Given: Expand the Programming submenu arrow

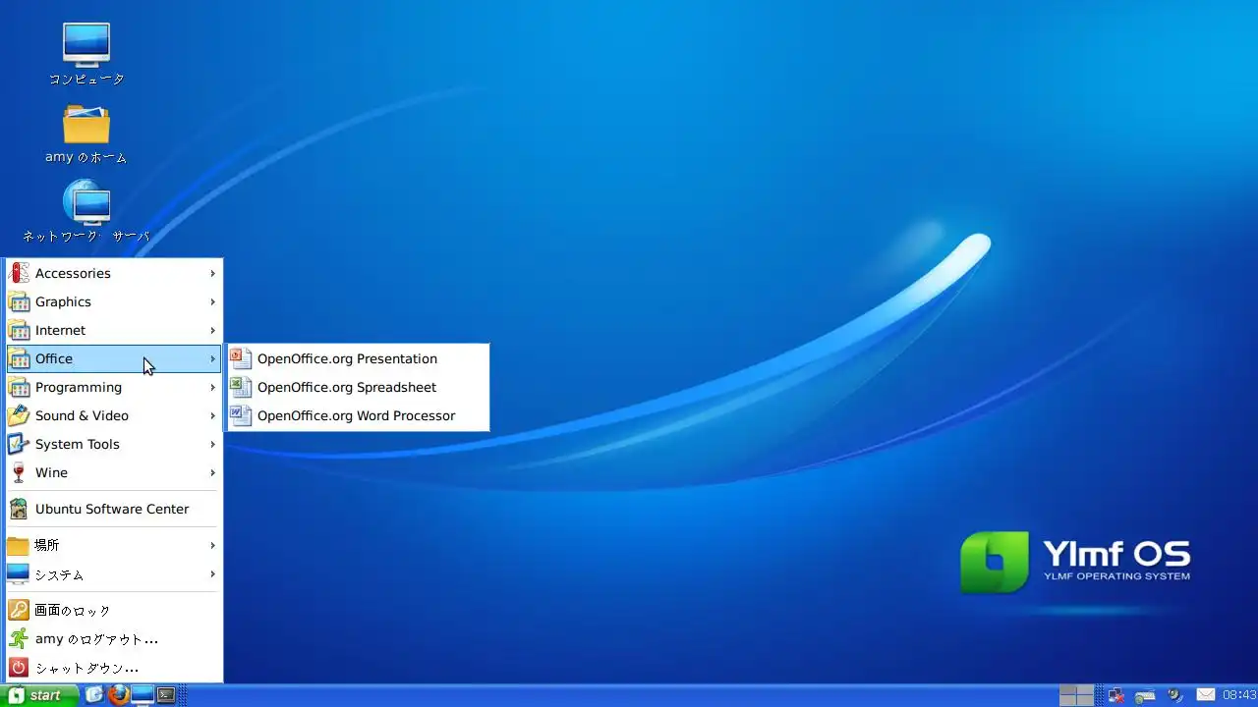Looking at the screenshot, I should (212, 387).
